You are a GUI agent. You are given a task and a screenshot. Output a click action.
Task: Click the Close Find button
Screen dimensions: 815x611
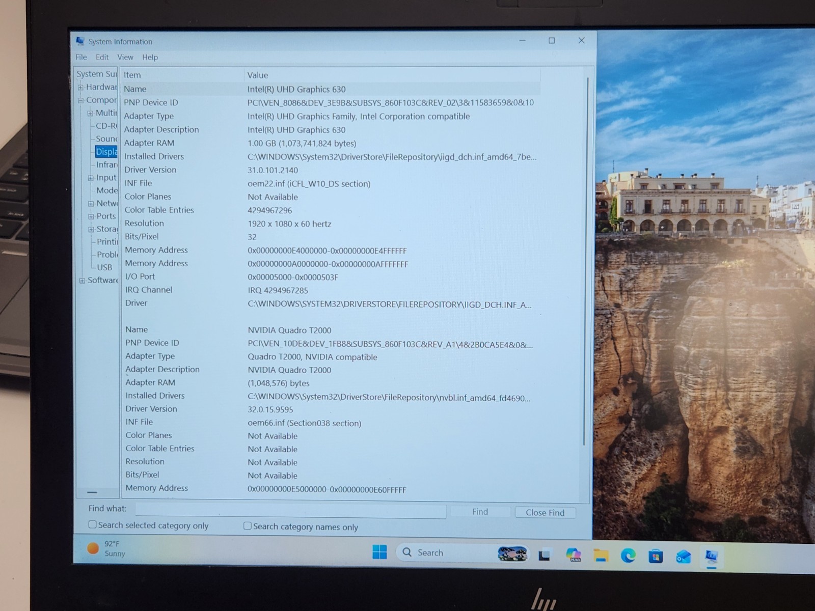coord(545,513)
